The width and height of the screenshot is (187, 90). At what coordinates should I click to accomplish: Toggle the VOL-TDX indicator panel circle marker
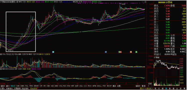point(1,54)
